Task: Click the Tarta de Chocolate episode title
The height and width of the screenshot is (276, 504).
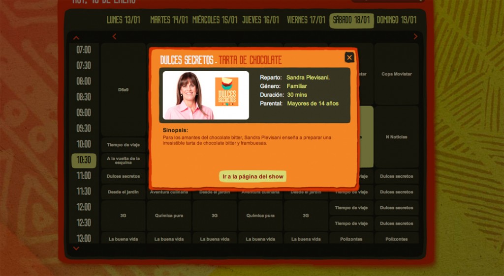Action: 250,60
